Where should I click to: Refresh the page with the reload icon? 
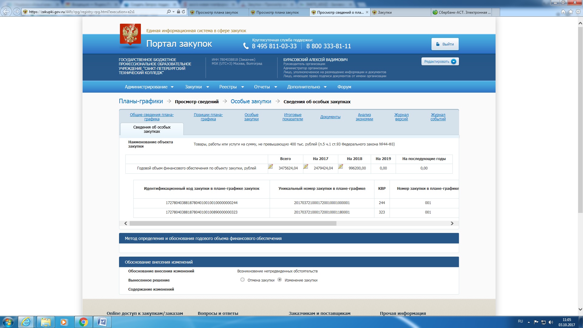(183, 12)
